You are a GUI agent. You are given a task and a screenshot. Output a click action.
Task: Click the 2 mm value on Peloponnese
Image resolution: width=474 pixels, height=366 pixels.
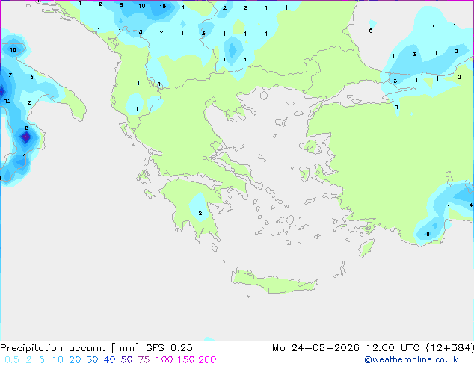(200, 214)
